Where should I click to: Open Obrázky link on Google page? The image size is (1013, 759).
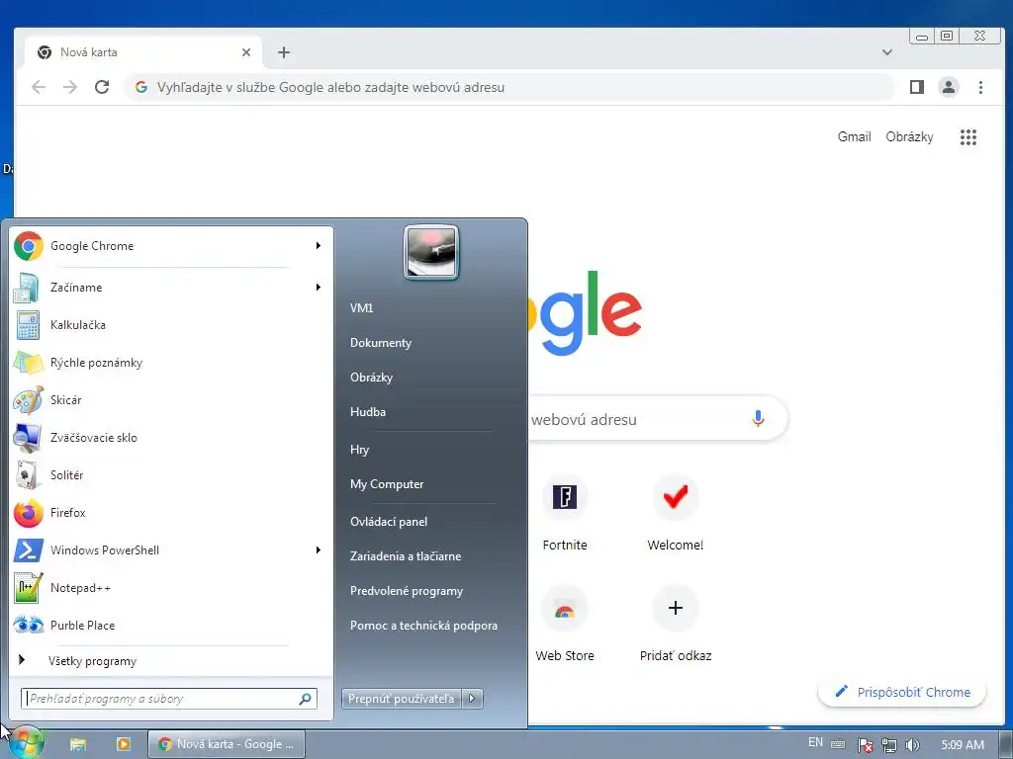[909, 136]
